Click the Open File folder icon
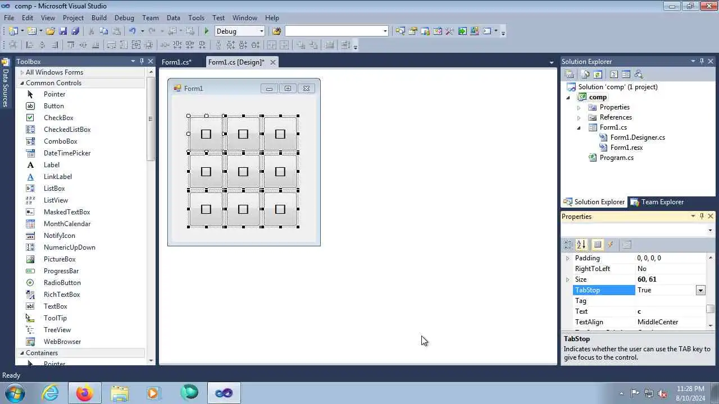The image size is (719, 404). pyautogui.click(x=51, y=31)
